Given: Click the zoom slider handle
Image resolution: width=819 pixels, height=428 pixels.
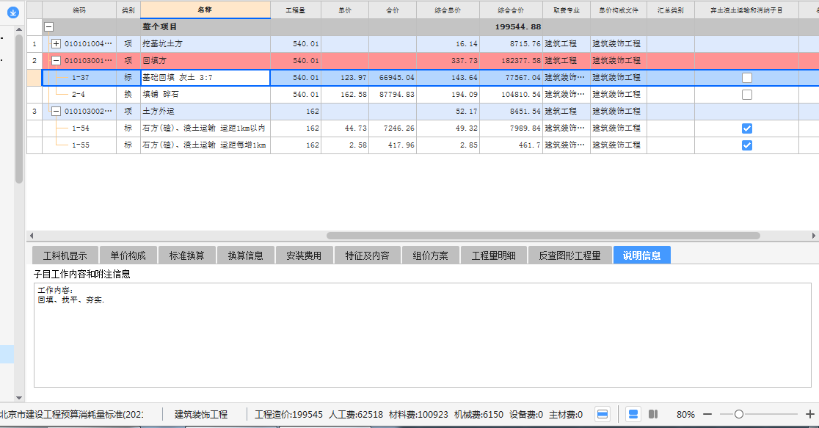Looking at the screenshot, I should pyautogui.click(x=738, y=414).
